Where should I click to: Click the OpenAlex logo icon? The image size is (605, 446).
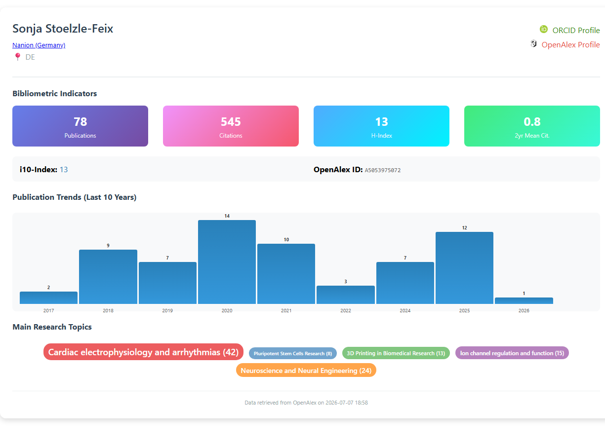[x=533, y=44]
